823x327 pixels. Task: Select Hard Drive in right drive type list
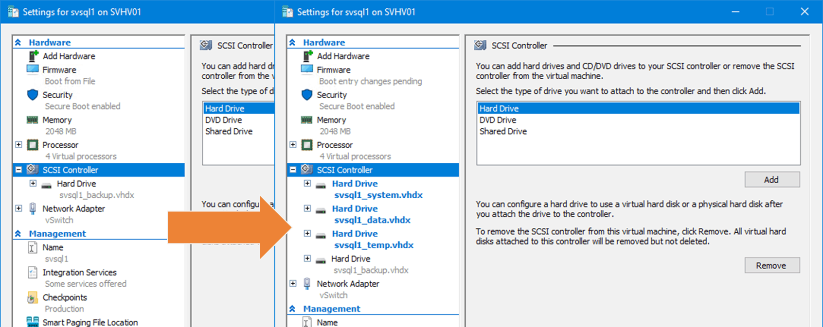638,108
